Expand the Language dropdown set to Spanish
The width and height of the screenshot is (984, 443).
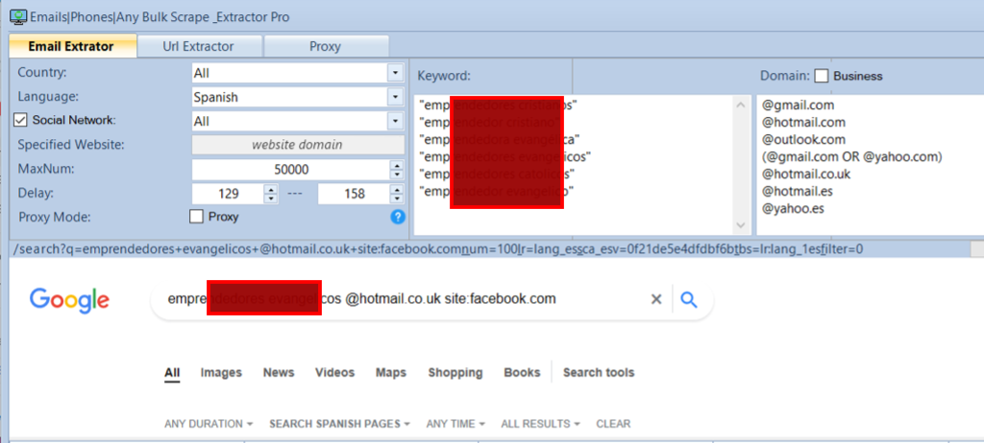coord(395,97)
